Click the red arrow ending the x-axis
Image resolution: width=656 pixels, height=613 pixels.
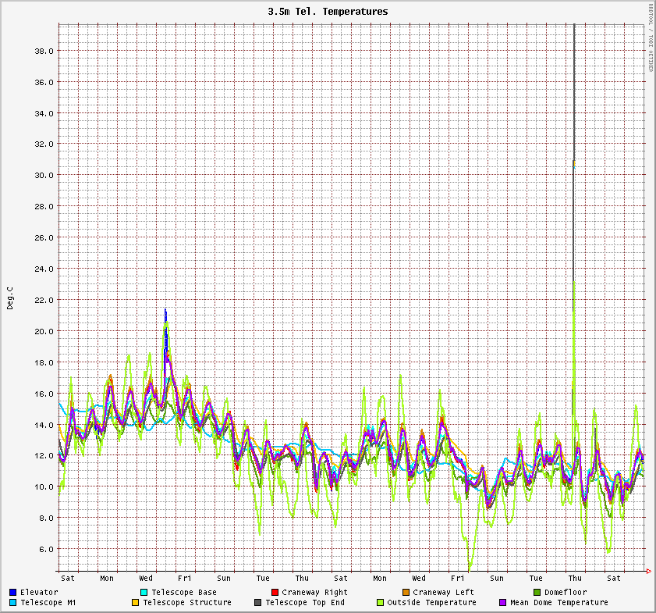(648, 572)
